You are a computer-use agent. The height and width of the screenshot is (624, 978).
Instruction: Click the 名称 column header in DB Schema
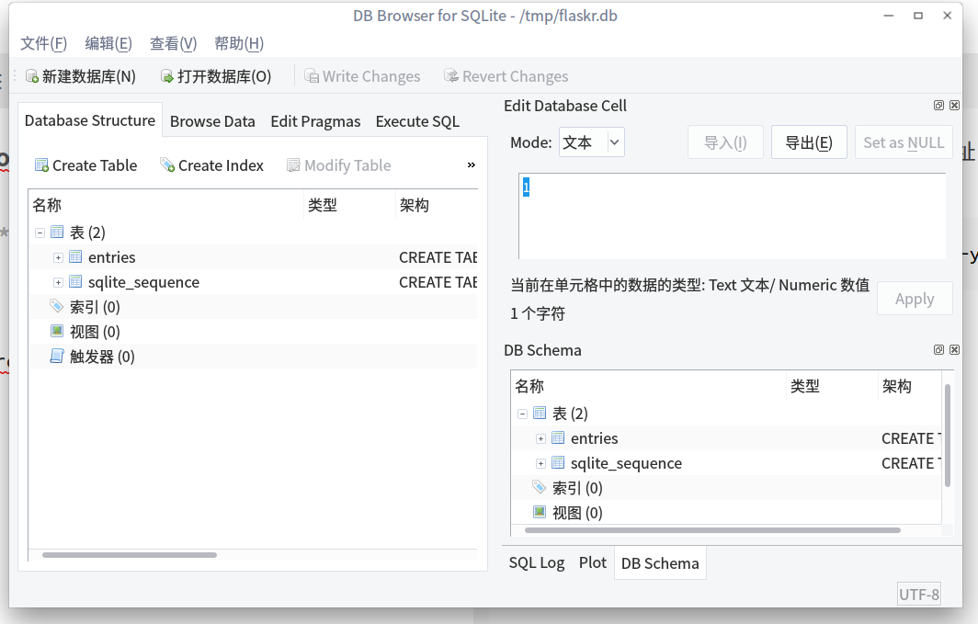[649, 386]
